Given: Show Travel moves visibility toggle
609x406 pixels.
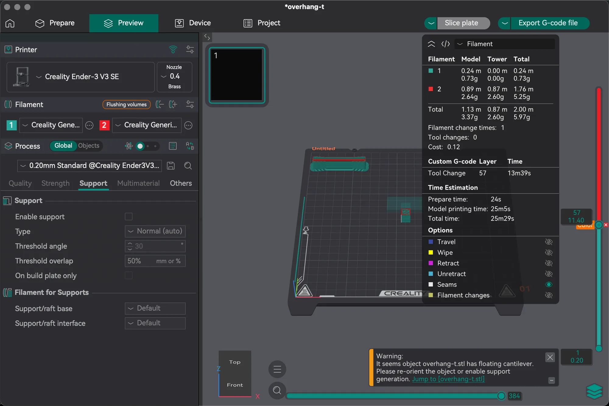Looking at the screenshot, I should [x=549, y=242].
